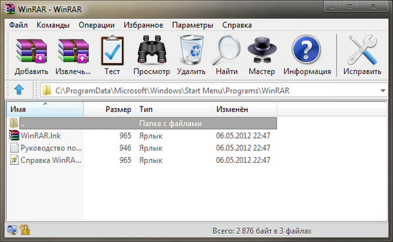Select the Справка WinRA... file name

[51, 160]
